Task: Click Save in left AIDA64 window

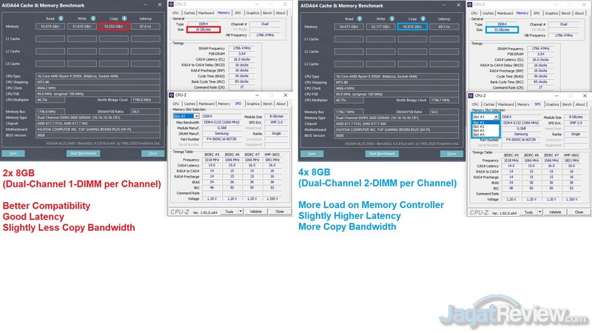Action: 13,153
